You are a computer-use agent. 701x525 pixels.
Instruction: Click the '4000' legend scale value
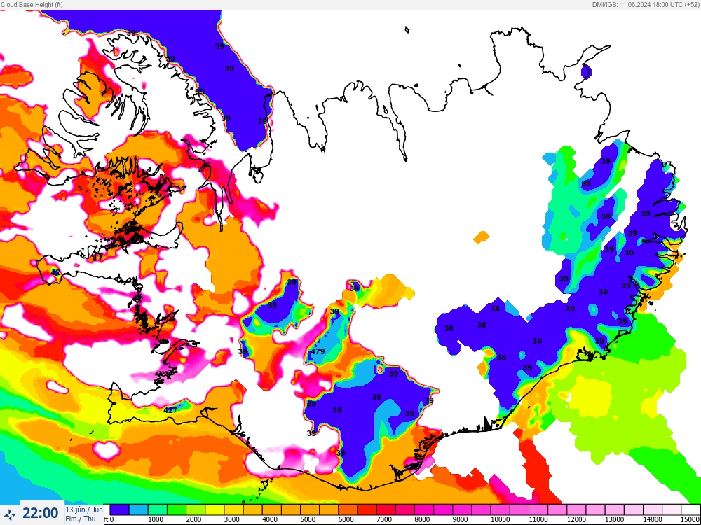pyautogui.click(x=270, y=519)
